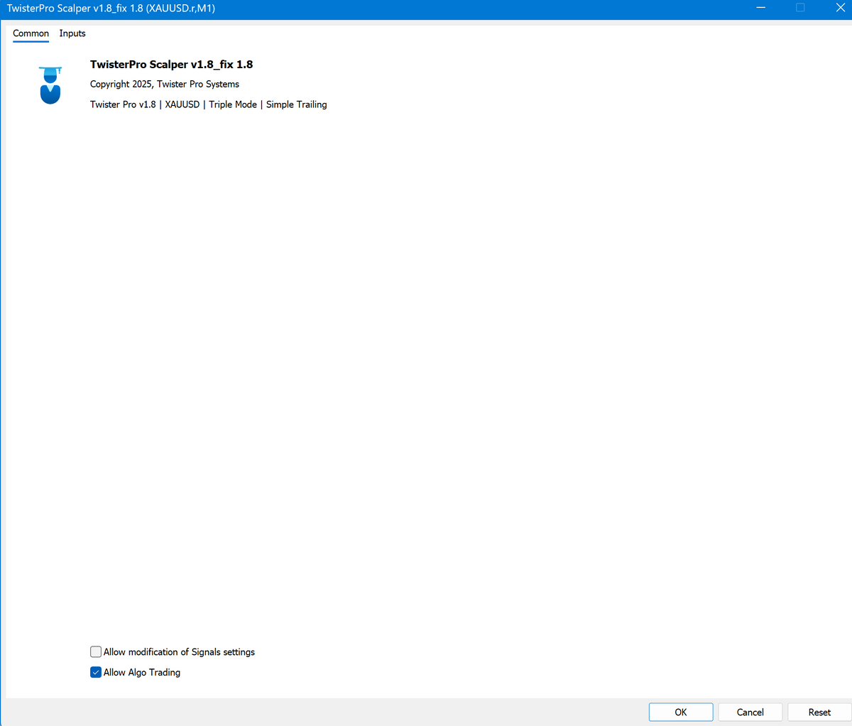This screenshot has width=852, height=726.
Task: Click the Copyright 2025, Twister Pro Systems text
Action: (x=165, y=84)
